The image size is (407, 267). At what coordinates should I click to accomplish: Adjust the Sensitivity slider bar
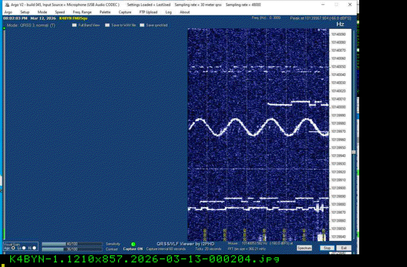pyautogui.click(x=71, y=244)
